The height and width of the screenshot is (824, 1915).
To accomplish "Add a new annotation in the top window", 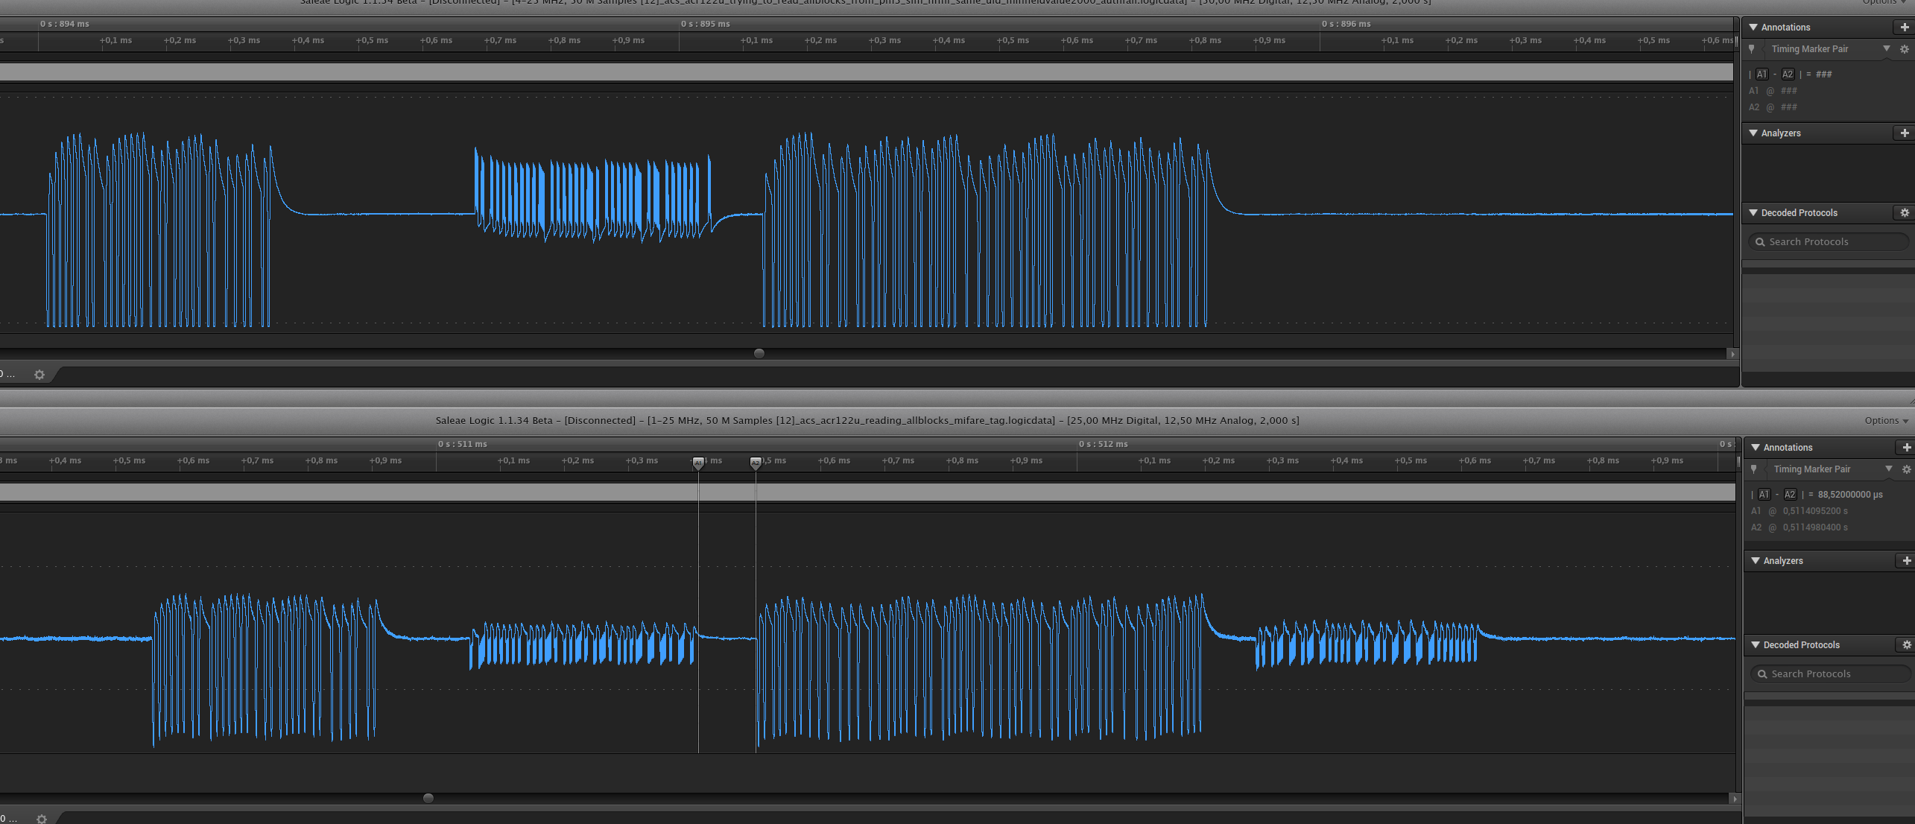I will click(1905, 28).
